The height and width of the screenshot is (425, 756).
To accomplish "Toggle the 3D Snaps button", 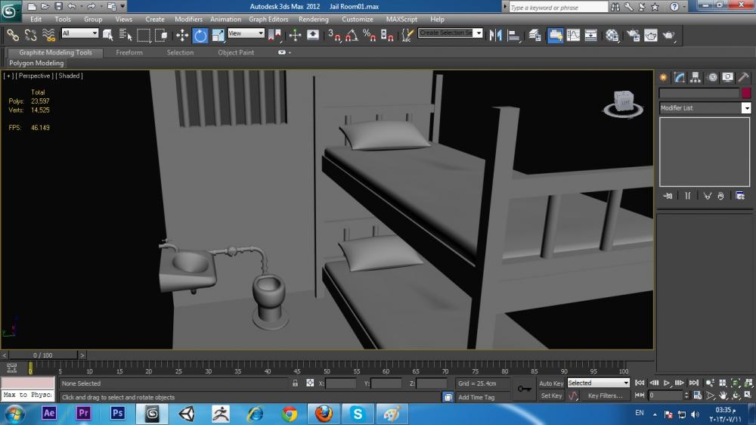I will click(333, 35).
